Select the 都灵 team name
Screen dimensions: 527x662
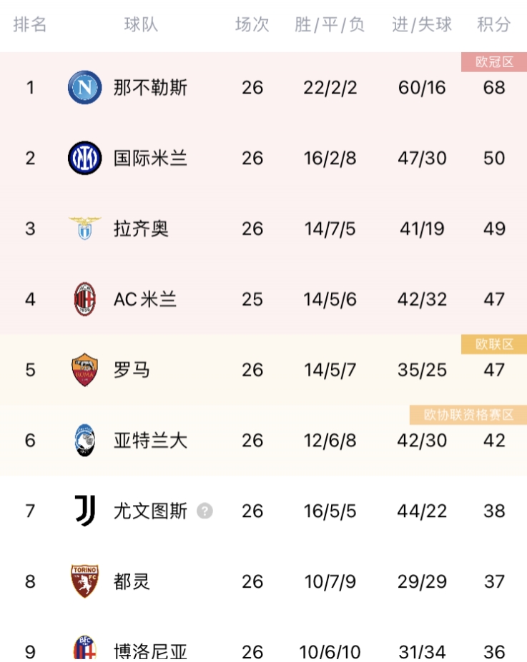click(x=132, y=581)
